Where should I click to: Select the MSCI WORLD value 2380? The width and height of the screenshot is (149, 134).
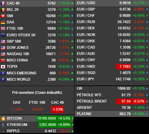52,79
